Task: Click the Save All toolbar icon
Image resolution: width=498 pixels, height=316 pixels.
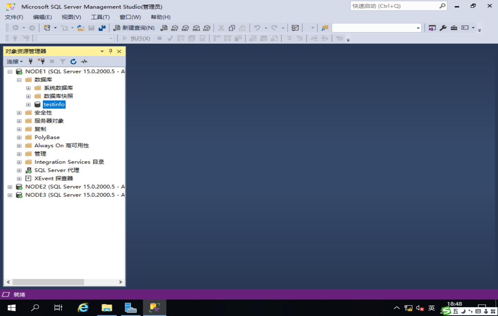Action: 102,28
